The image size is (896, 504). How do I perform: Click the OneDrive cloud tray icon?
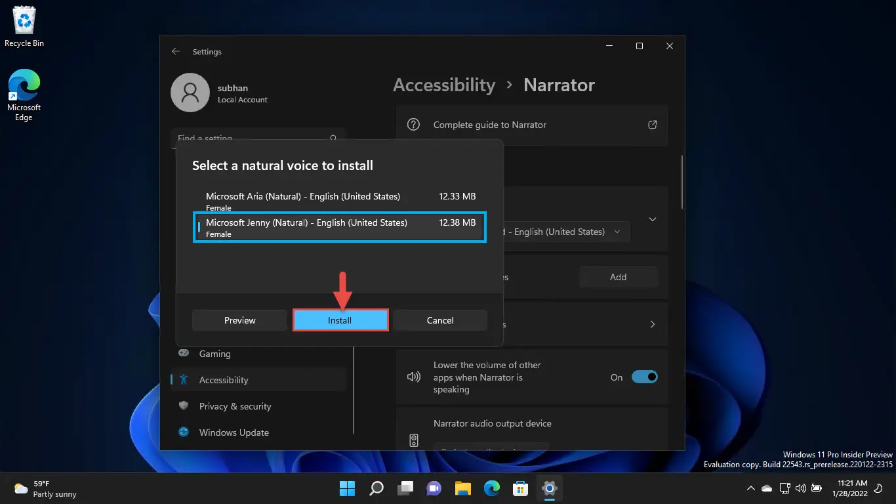767,489
